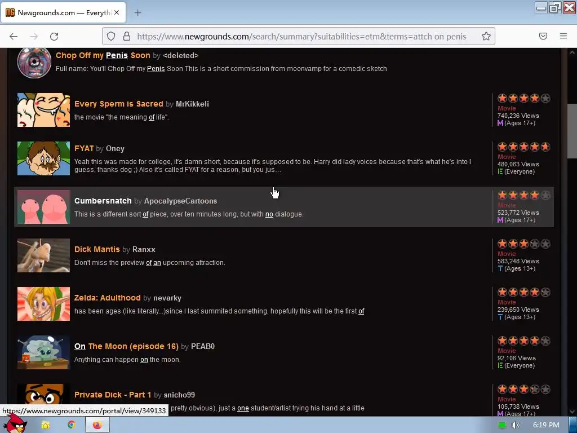Click the '239,650 Views' text
This screenshot has width=577, height=433.
(x=518, y=310)
